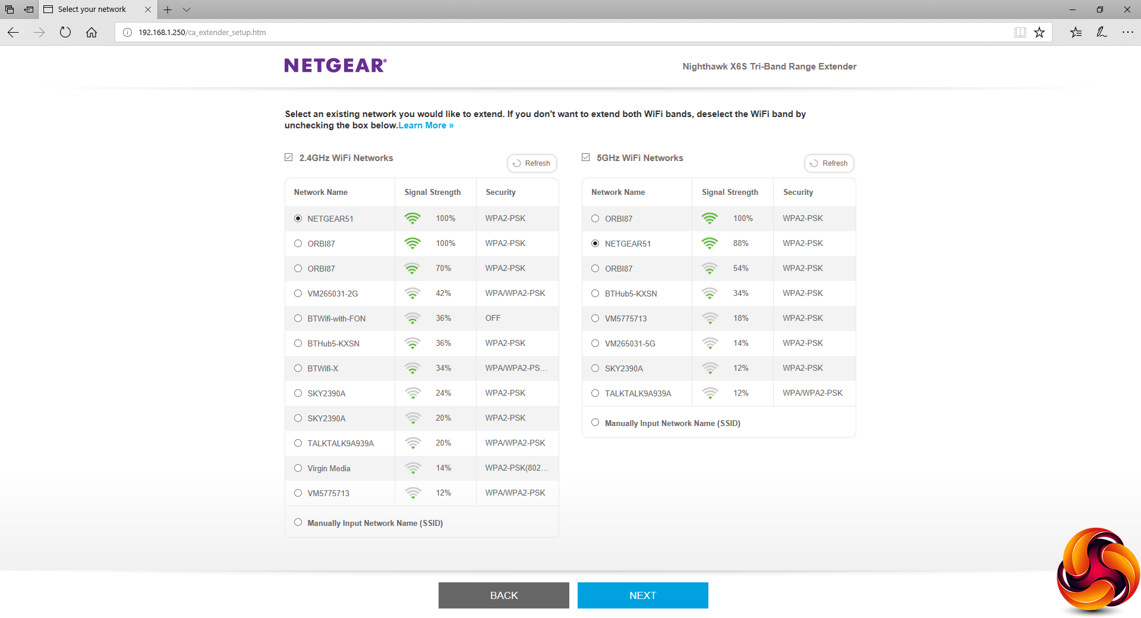Image resolution: width=1141 pixels, height=618 pixels.
Task: Select NETGEAR51 in the 5GHz list
Action: (595, 244)
